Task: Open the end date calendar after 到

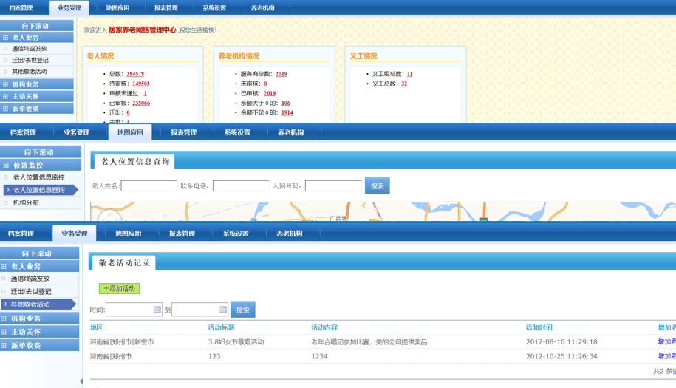Action: [222, 310]
